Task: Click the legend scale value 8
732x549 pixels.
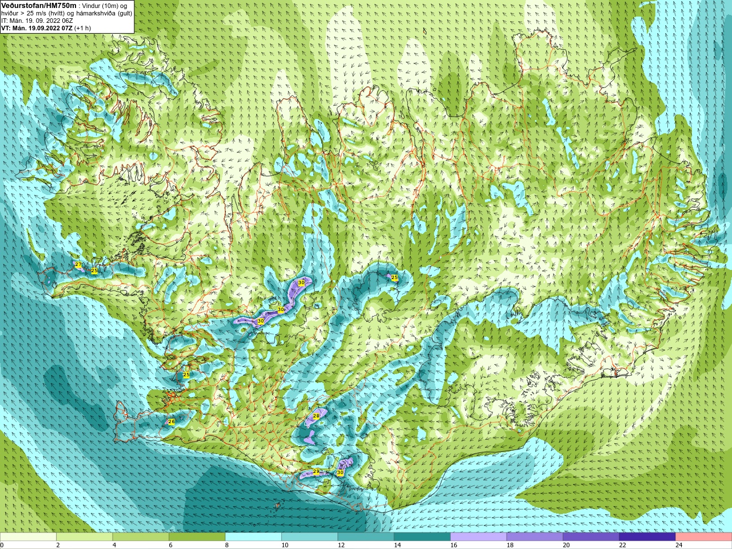Action: [228, 545]
